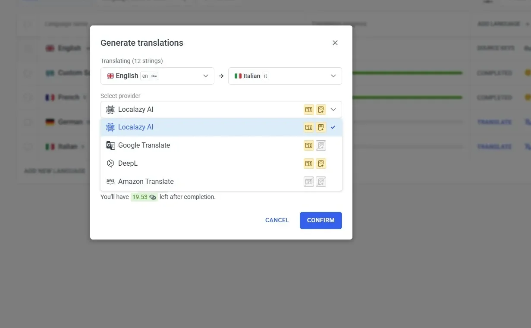Image resolution: width=531 pixels, height=328 pixels.
Task: Click the disabled glossary icon for Amazon Translate
Action: coord(309,182)
